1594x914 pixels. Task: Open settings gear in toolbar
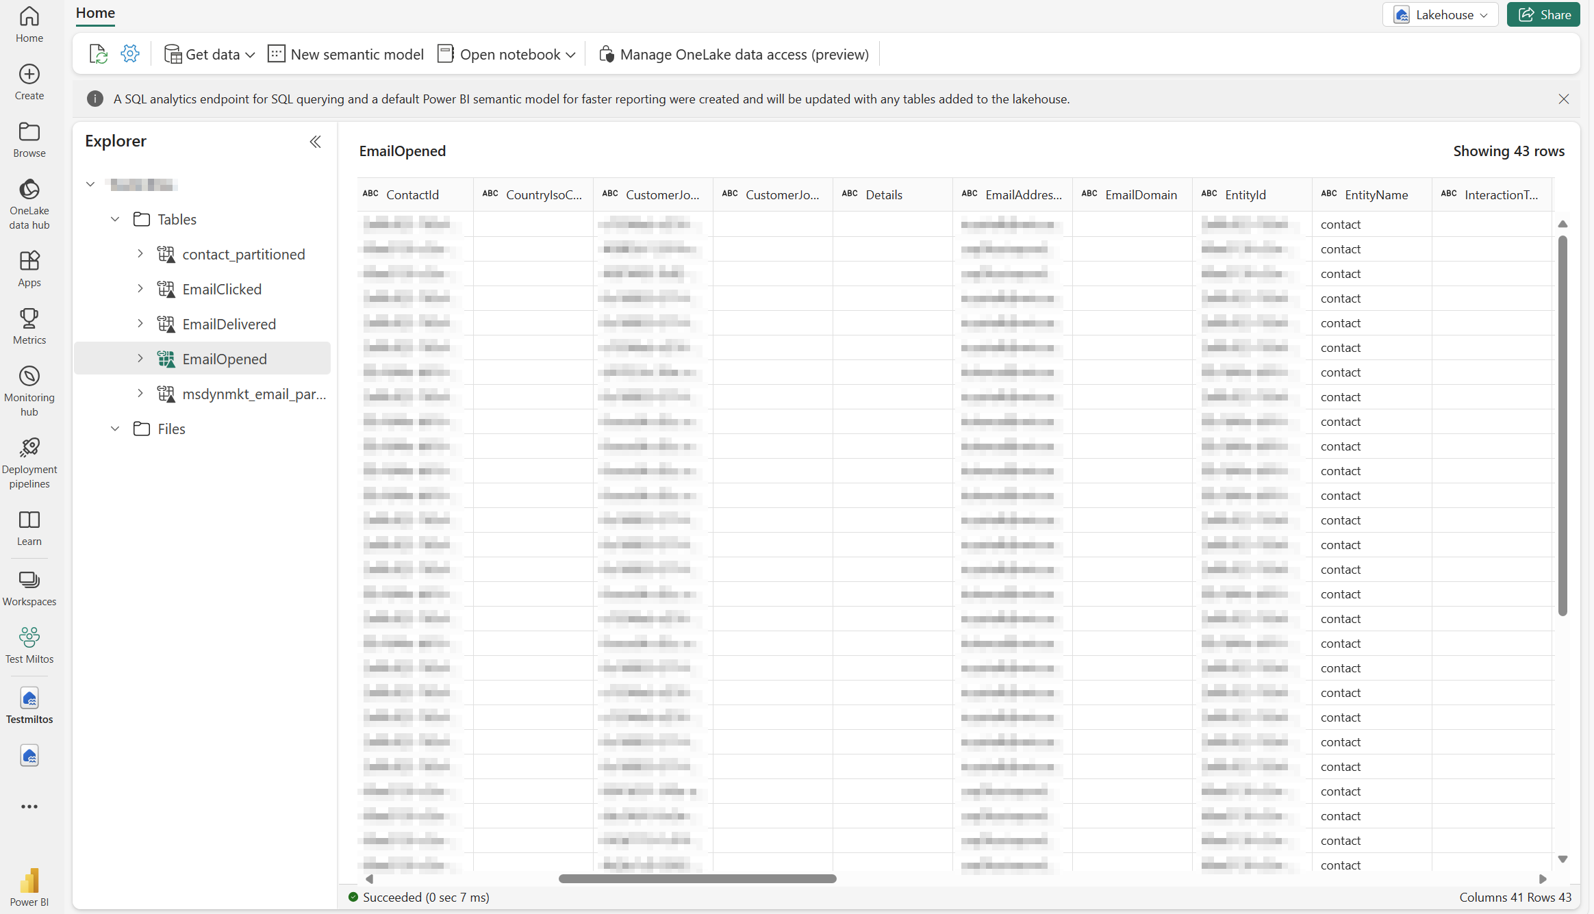[130, 53]
